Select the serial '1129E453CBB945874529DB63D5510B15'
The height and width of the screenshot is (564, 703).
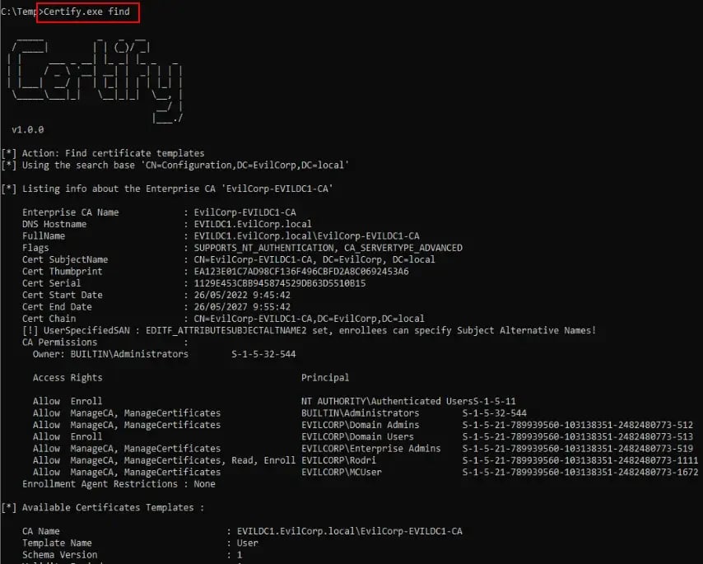[x=280, y=283]
